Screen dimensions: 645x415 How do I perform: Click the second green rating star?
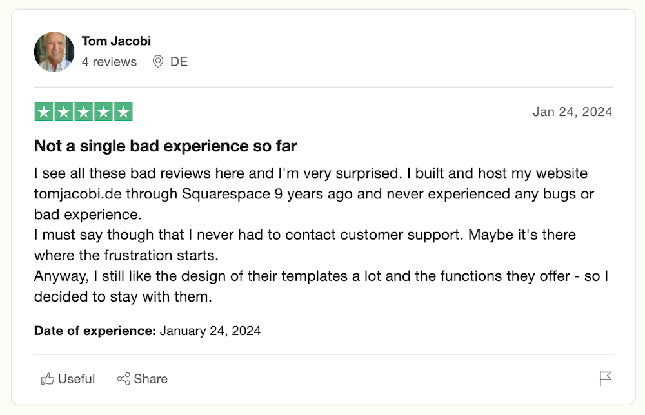point(63,112)
